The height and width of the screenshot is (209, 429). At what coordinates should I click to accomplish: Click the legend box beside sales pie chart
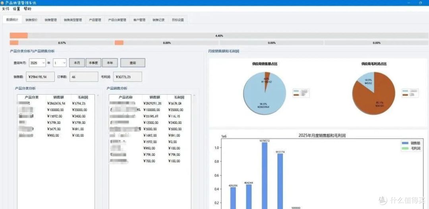tap(301, 93)
